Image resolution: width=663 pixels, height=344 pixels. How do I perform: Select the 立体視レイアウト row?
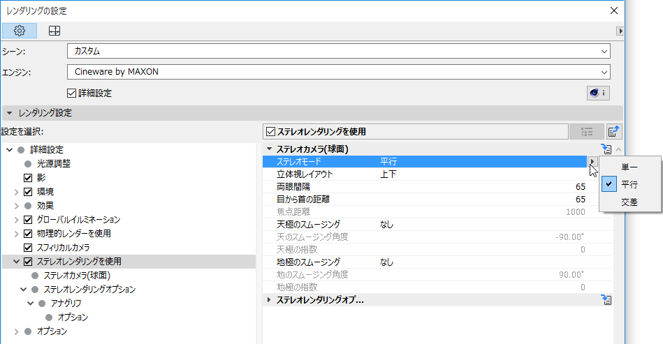pyautogui.click(x=437, y=174)
